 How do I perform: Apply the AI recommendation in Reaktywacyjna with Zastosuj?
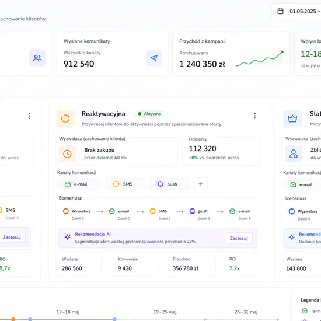[239, 238]
